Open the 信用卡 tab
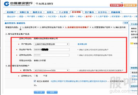The width and height of the screenshot is (138, 95). (x=50, y=12)
